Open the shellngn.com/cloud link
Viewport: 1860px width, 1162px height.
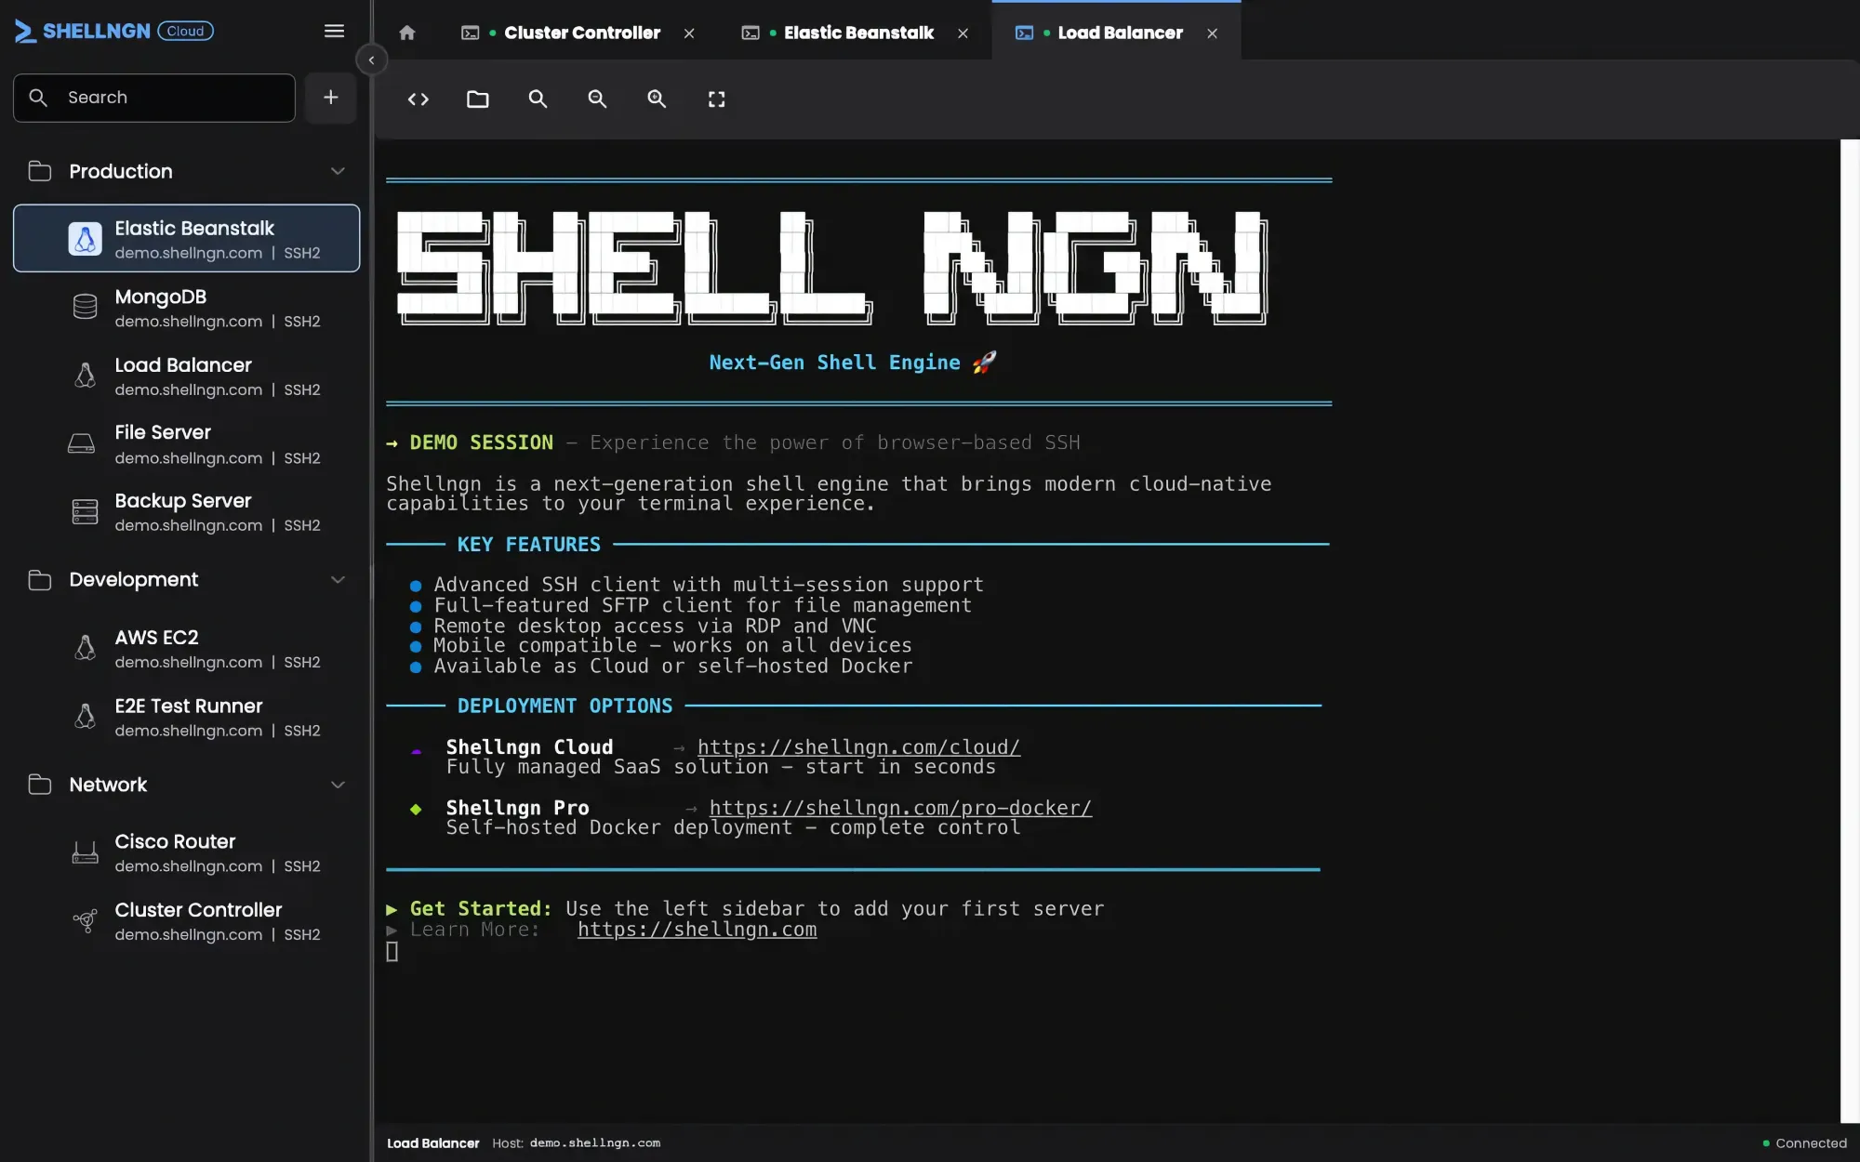[857, 747]
